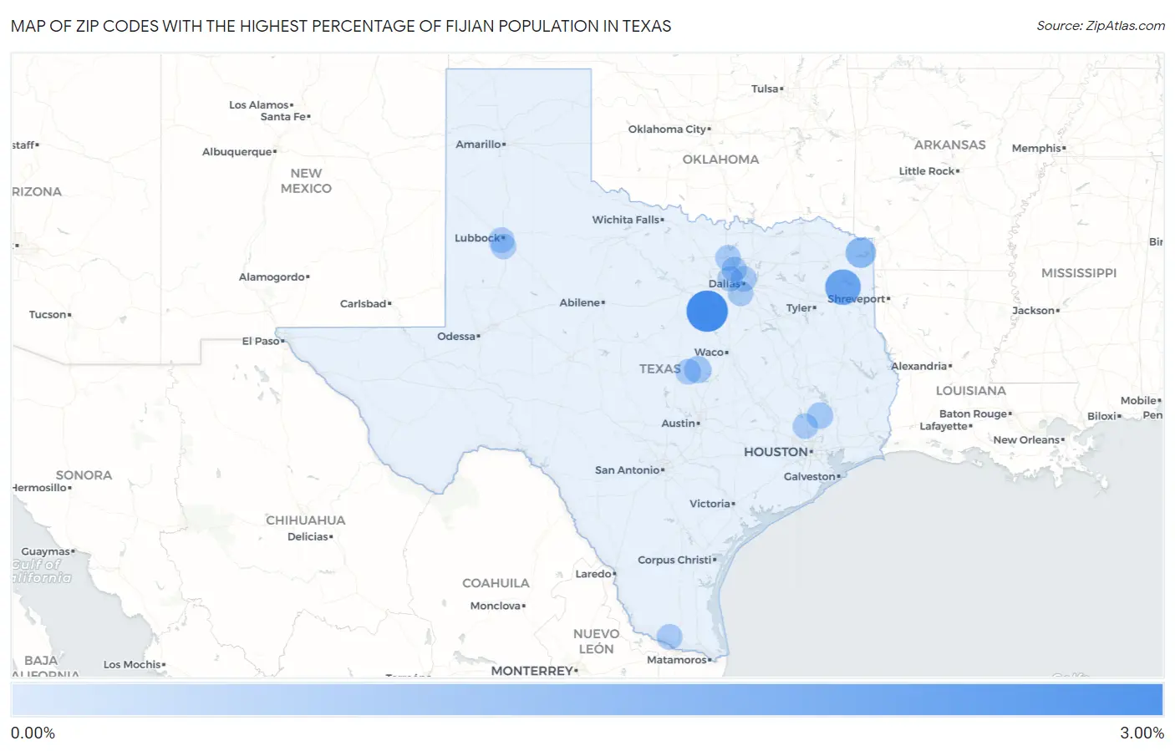Image resolution: width=1175 pixels, height=751 pixels.
Task: Click the Wichita Falls label
Action: [626, 220]
